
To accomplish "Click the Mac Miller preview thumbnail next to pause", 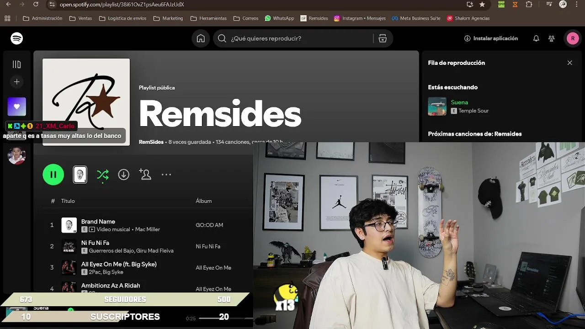I will [x=80, y=175].
